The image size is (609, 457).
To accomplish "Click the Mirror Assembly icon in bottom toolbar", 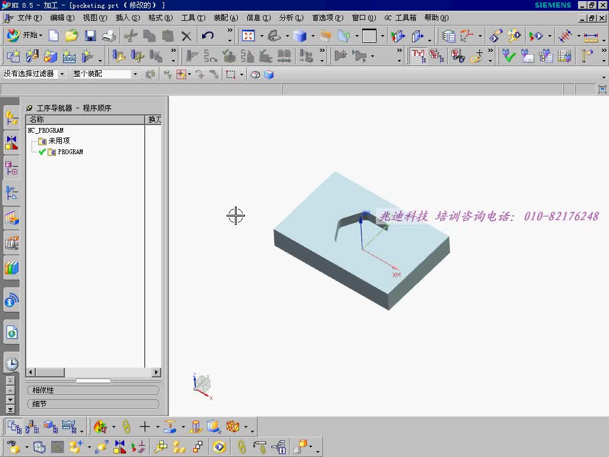I will point(120,447).
